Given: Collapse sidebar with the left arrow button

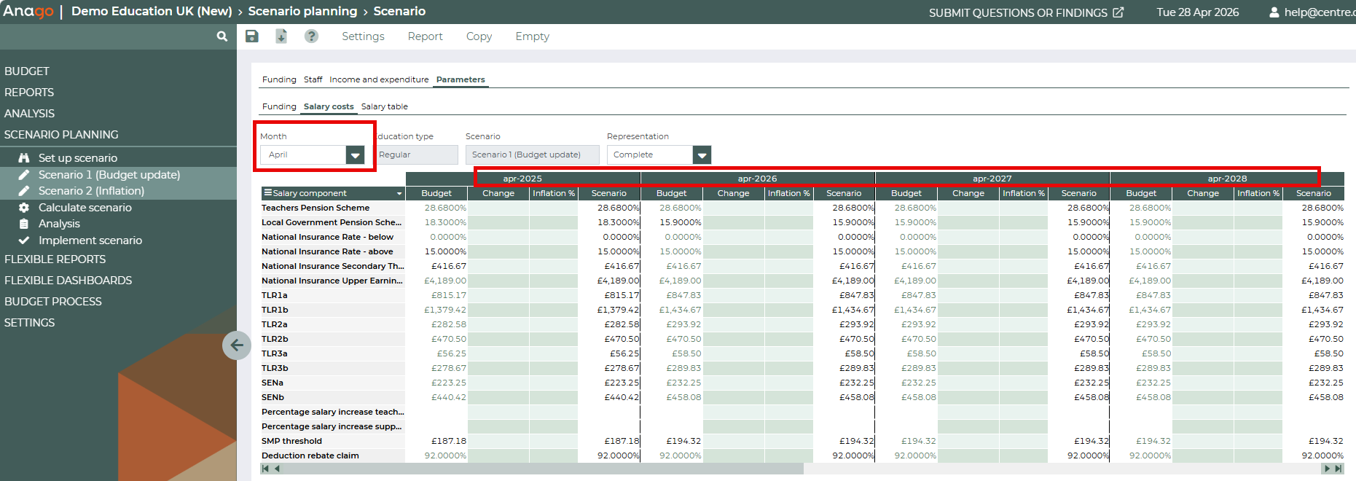Looking at the screenshot, I should pos(237,345).
